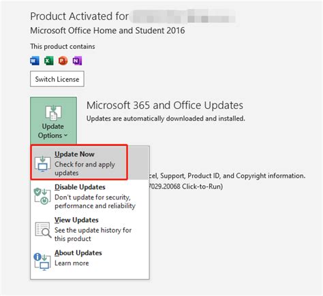Viewport: 323px width, 296px height.
Task: Click the Update Options download icon
Action: tap(53, 112)
